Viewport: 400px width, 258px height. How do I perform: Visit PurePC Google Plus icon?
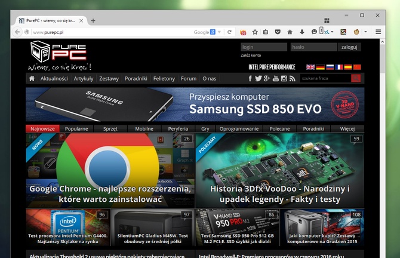click(267, 78)
